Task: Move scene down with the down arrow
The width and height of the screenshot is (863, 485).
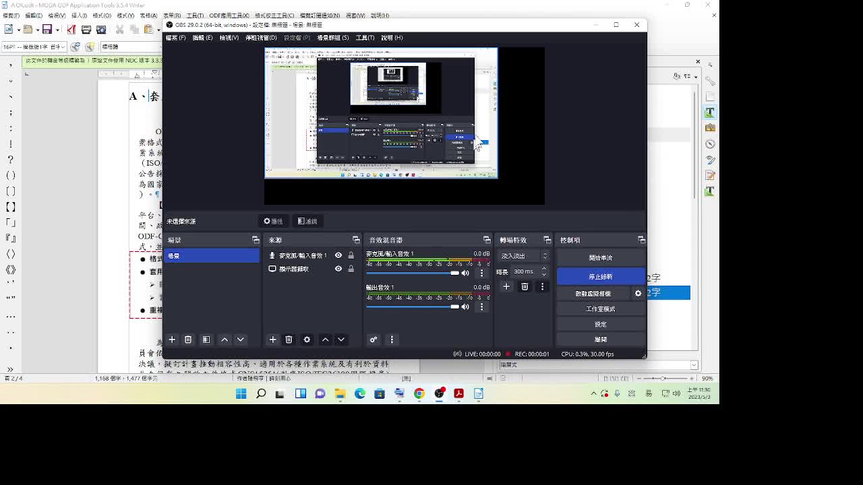Action: coord(240,339)
